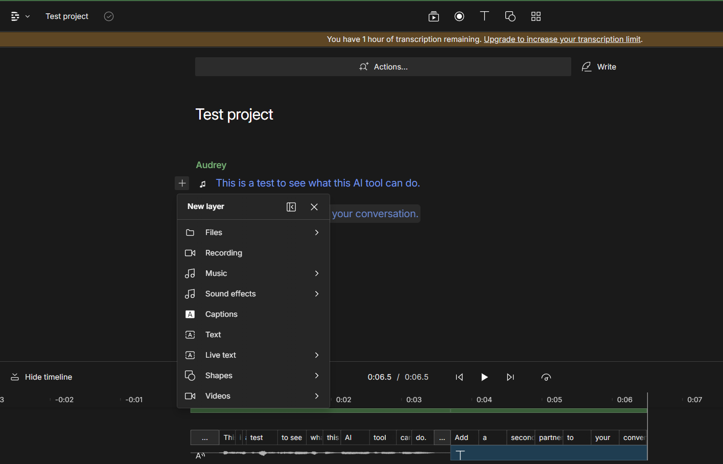Viewport: 723px width, 464px height.
Task: Hide the timeline
Action: point(42,377)
